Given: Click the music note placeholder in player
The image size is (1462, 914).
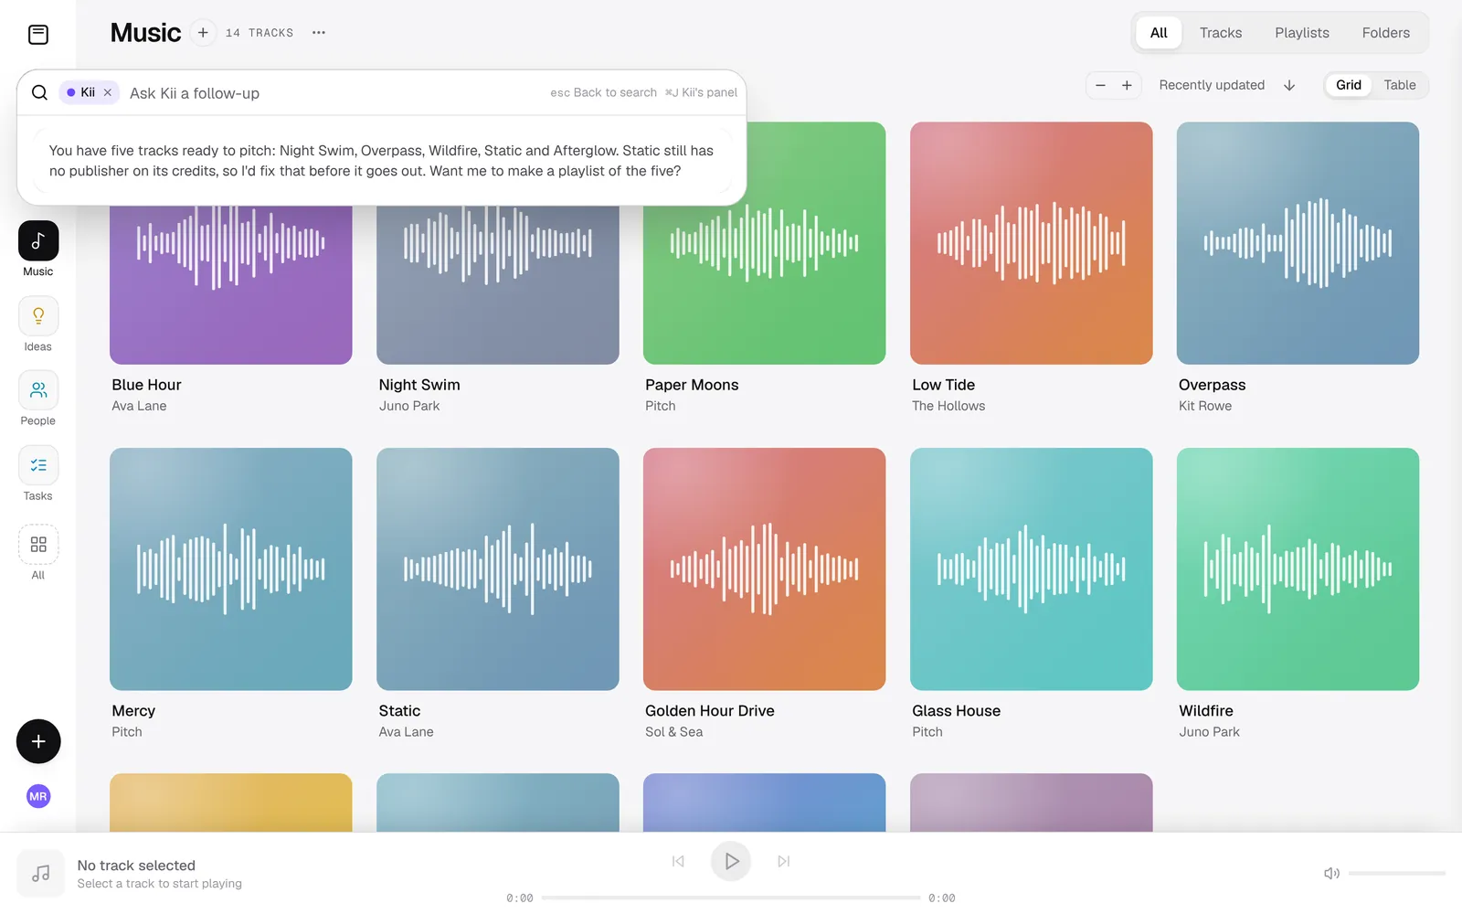Looking at the screenshot, I should pos(41,874).
